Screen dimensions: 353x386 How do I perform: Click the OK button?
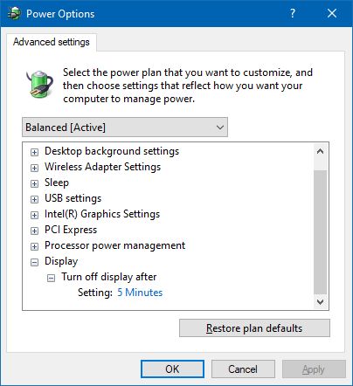click(172, 369)
